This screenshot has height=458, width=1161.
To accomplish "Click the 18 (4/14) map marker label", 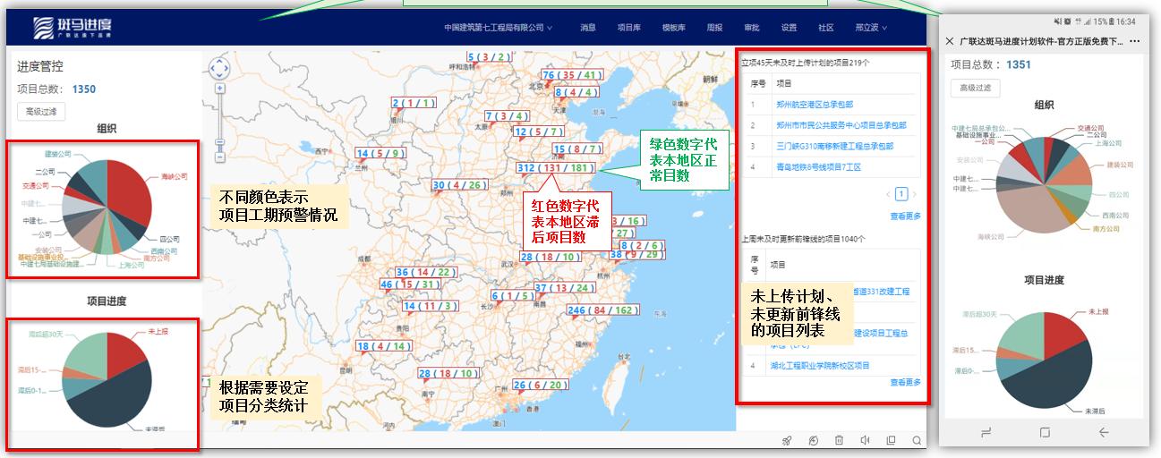I will click(384, 346).
